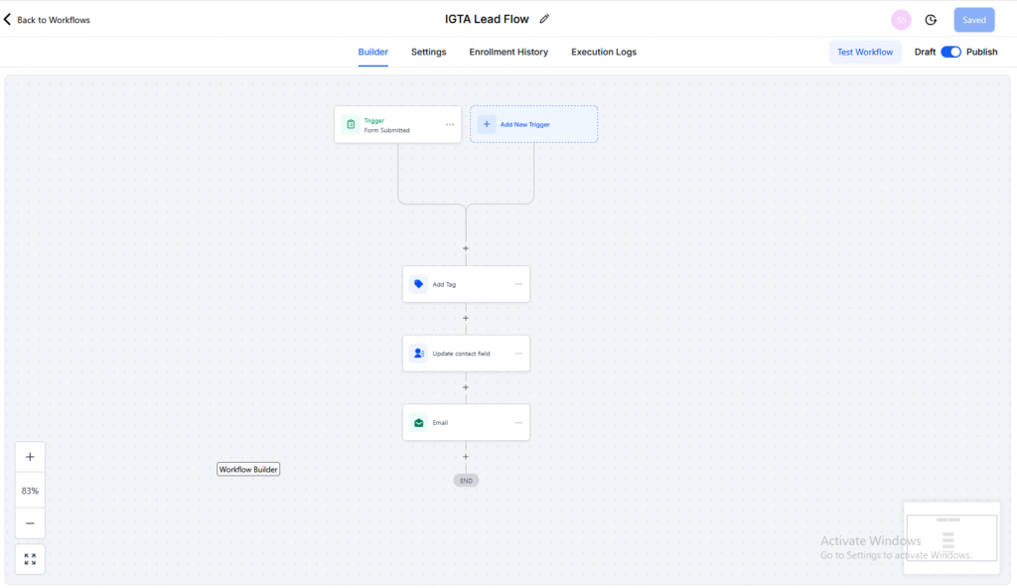Click the 83% zoom level indicator
The height and width of the screenshot is (588, 1017).
point(30,490)
